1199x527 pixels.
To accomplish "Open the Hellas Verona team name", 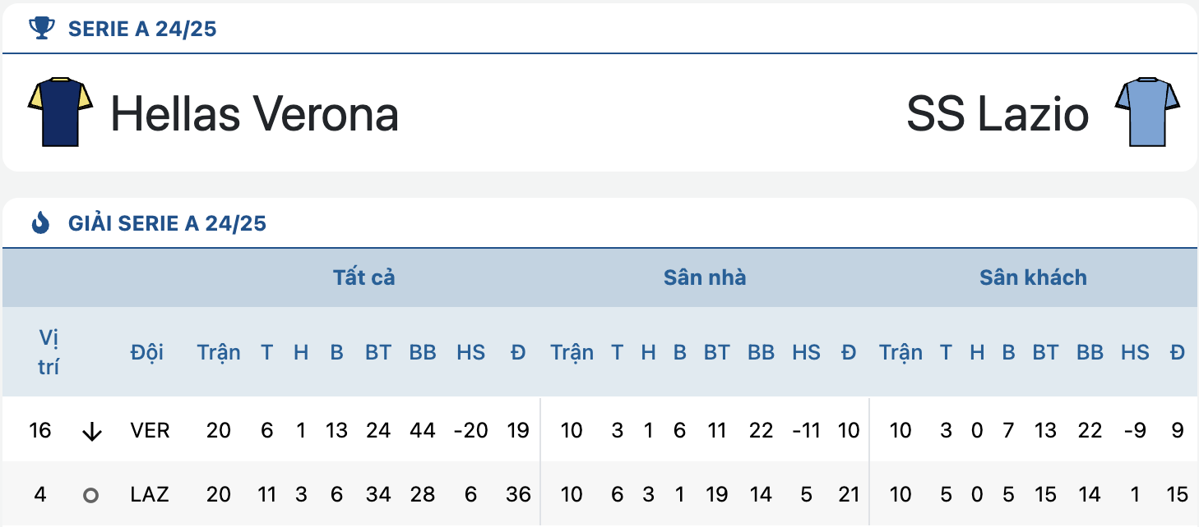I will pos(255,113).
